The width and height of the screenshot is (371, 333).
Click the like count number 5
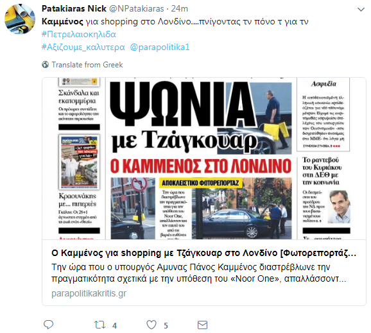tap(166, 326)
